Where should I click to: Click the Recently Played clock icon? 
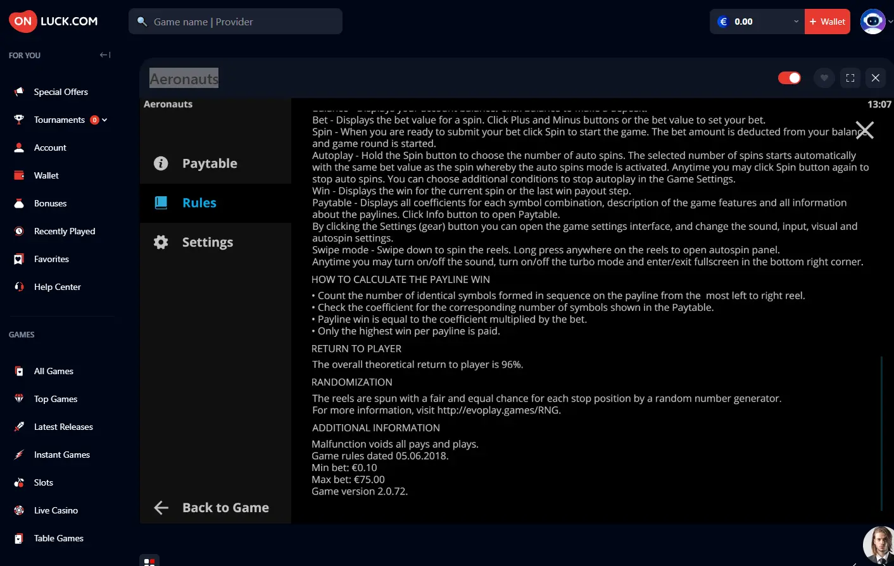click(19, 231)
